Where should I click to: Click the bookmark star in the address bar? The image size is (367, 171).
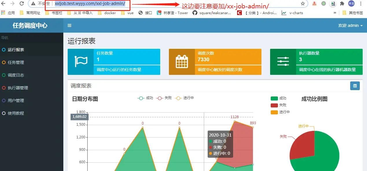click(x=302, y=4)
